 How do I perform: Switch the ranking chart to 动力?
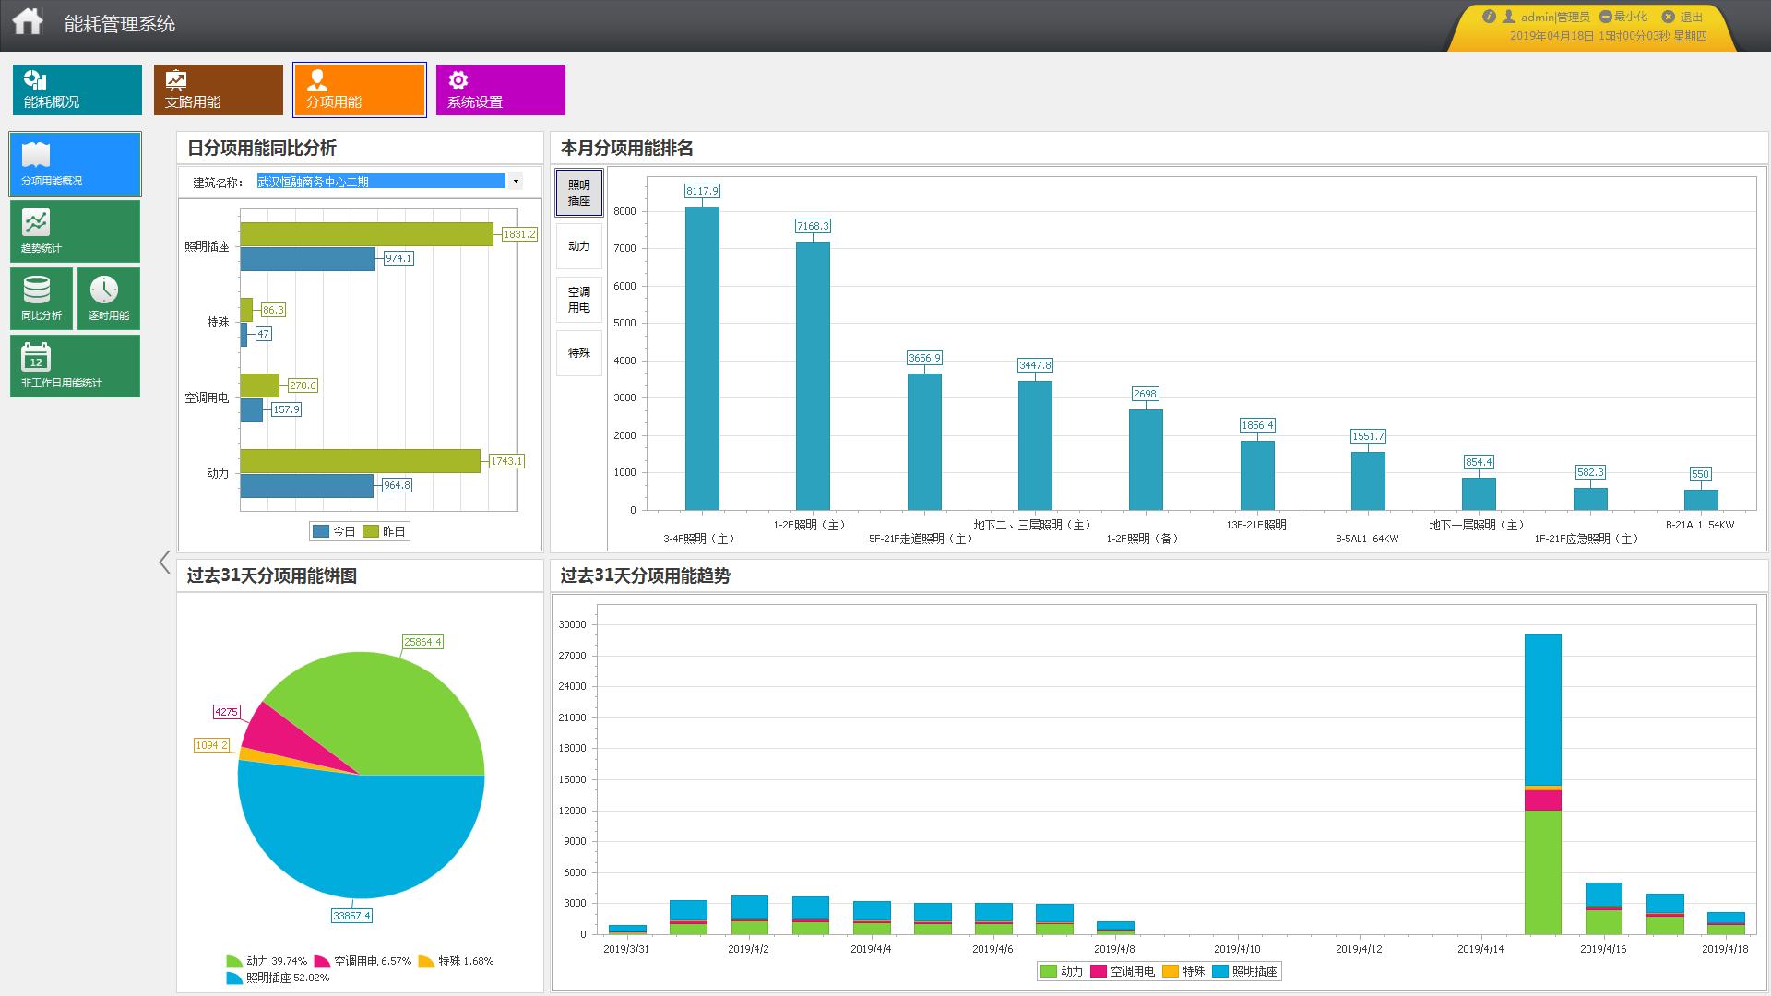coord(578,246)
